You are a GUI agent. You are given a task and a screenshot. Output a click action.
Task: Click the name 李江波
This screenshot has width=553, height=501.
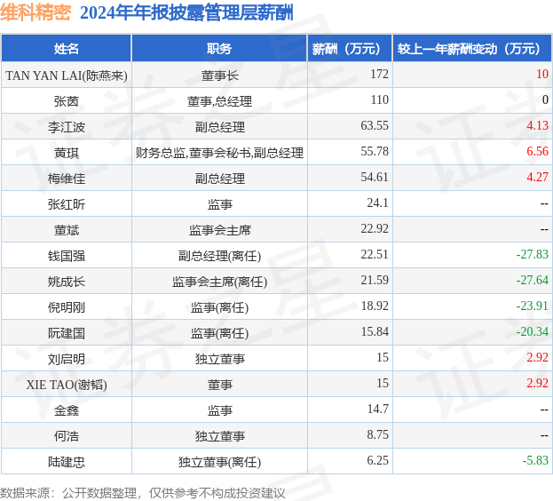pyautogui.click(x=67, y=127)
